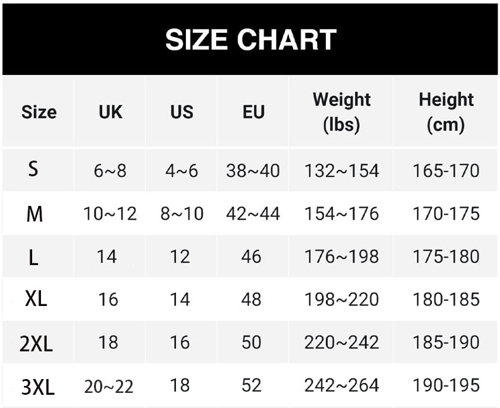Select the Height (cm) column header
The height and width of the screenshot is (408, 500).
[x=446, y=112]
